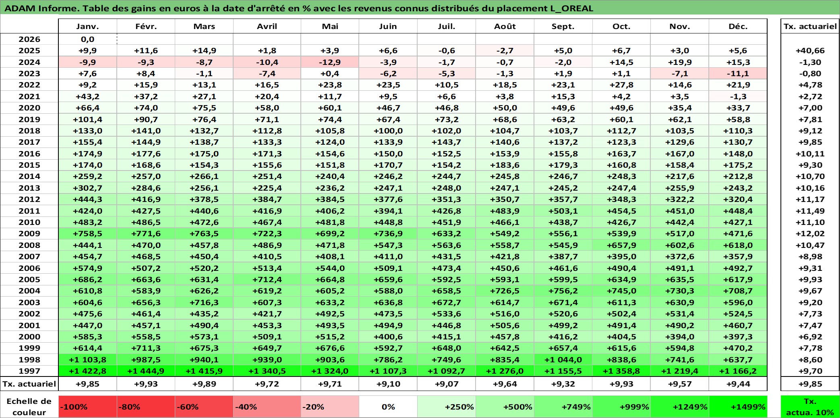Select the Janv. column header
The height and width of the screenshot is (418, 840).
pyautogui.click(x=88, y=26)
